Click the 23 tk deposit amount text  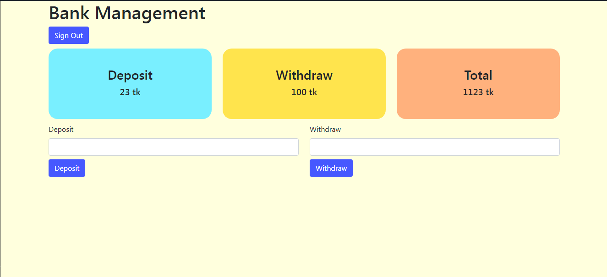(130, 92)
